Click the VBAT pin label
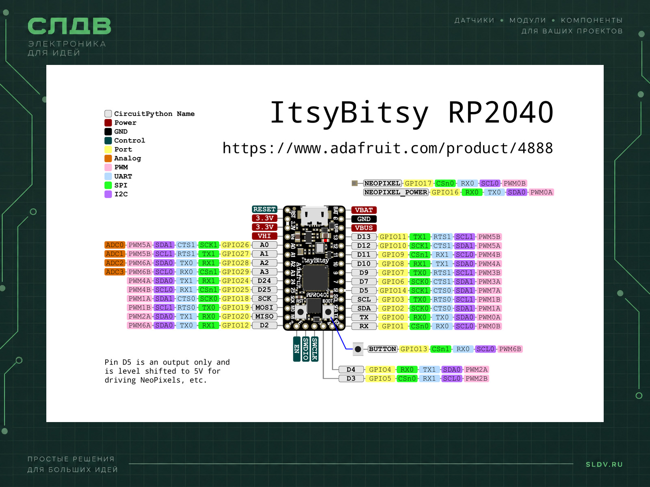Screen dimensions: 650x487 click(x=364, y=210)
